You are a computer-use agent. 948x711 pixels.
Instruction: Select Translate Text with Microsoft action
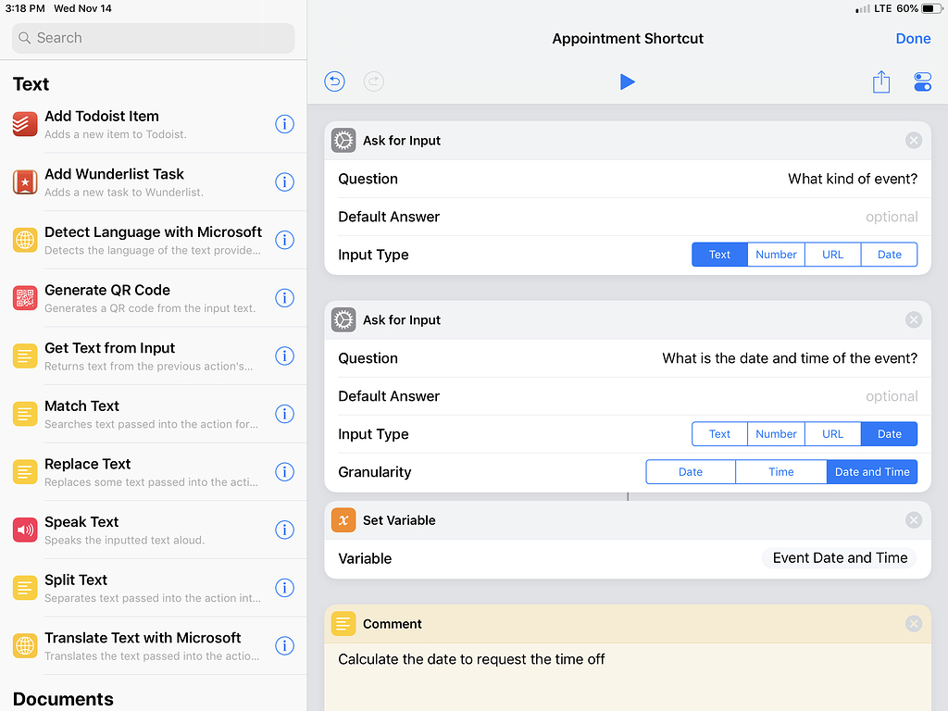[x=143, y=645]
